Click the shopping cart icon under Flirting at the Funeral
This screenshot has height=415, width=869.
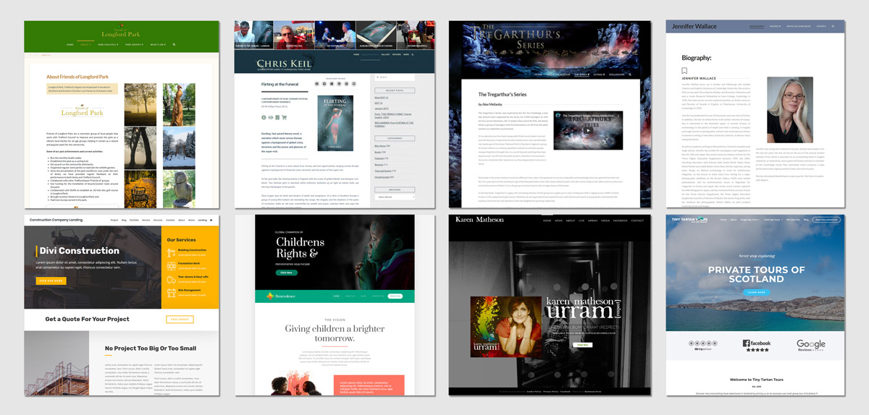tap(284, 117)
